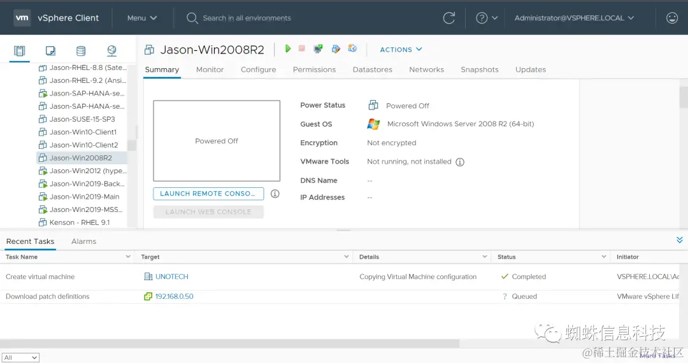Open the Datastores tab
Image resolution: width=688 pixels, height=363 pixels.
click(x=373, y=69)
